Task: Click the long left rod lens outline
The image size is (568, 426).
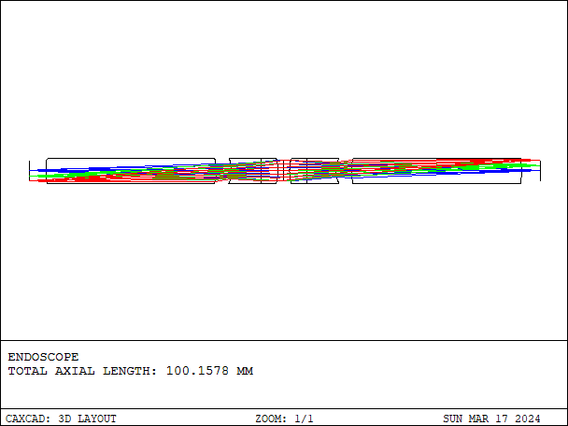Action: tap(131, 171)
